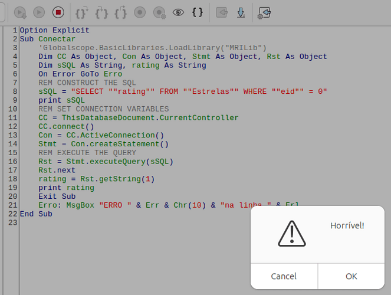
Task: Click the Insert BASIC Source icon
Action: click(222, 12)
